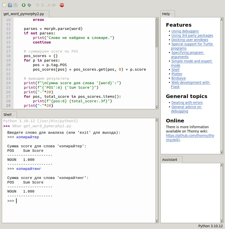Open Using 3rd party packages link
225x229 pixels.
[x=192, y=35]
